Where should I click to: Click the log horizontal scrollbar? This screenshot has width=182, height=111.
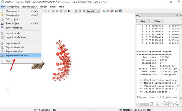point(158,105)
